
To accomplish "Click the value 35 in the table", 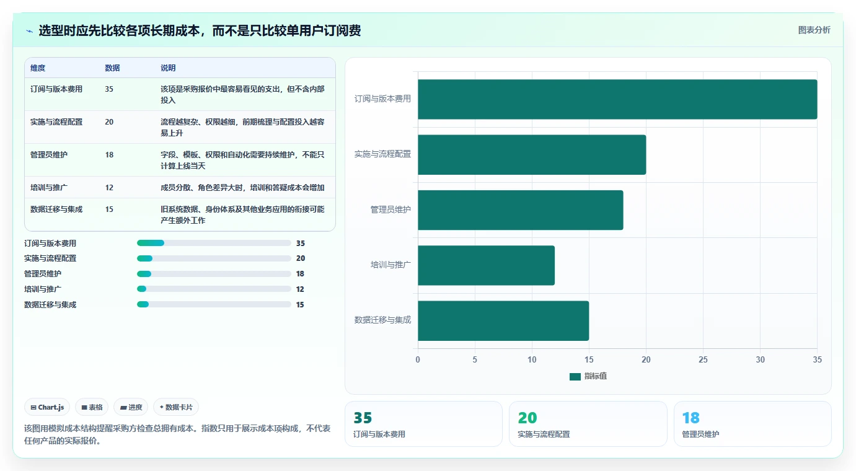I will (x=109, y=89).
